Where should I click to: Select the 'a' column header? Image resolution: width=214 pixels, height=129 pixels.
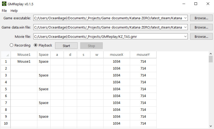pyautogui.click(x=57, y=55)
